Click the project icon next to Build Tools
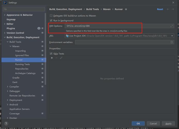Viewport: 179px width, 129px height. click(x=42, y=42)
